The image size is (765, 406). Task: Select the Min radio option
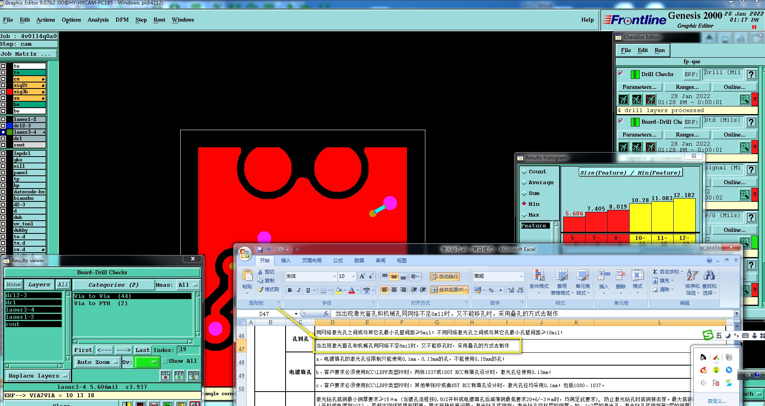click(x=524, y=204)
